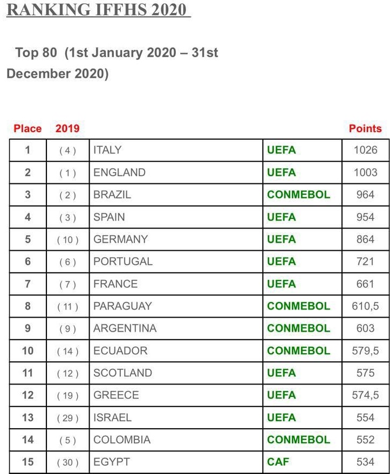Viewport: 390px width, 474px height.
Task: Click the CONMEBOL label next to Brazil
Action: [x=299, y=195]
